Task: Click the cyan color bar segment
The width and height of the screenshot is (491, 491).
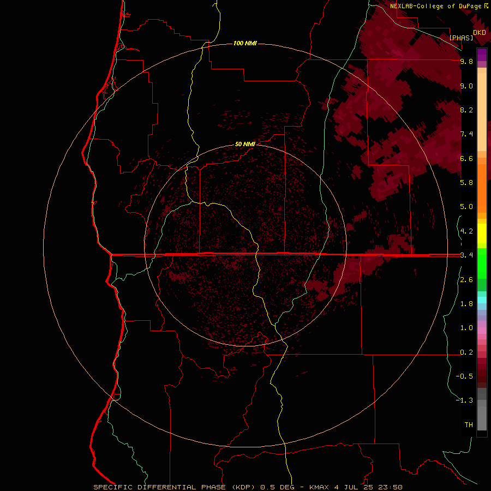Action: pyautogui.click(x=482, y=300)
